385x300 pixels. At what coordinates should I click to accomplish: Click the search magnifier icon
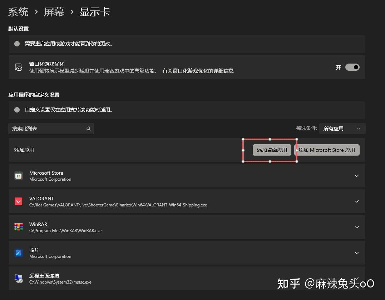pos(89,129)
